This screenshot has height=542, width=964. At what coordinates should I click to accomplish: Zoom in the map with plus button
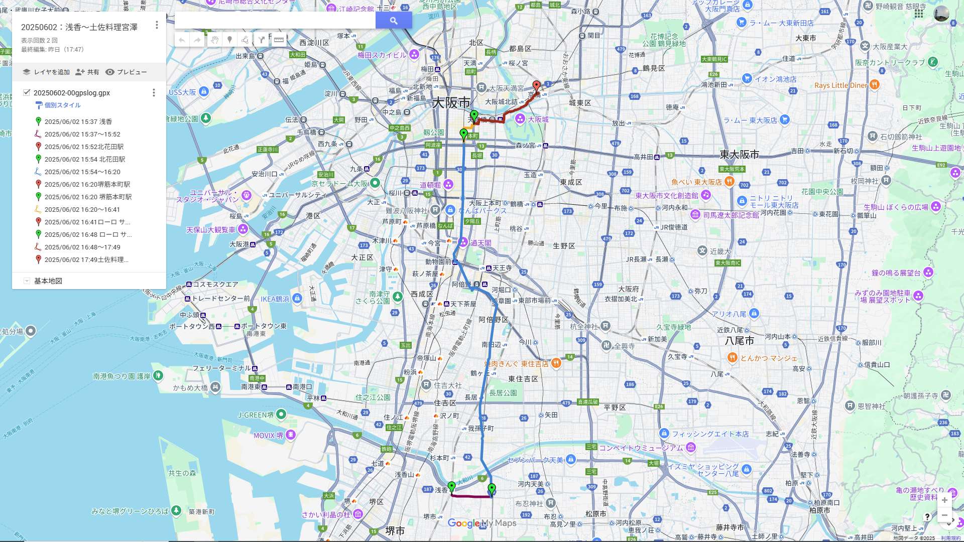[944, 500]
